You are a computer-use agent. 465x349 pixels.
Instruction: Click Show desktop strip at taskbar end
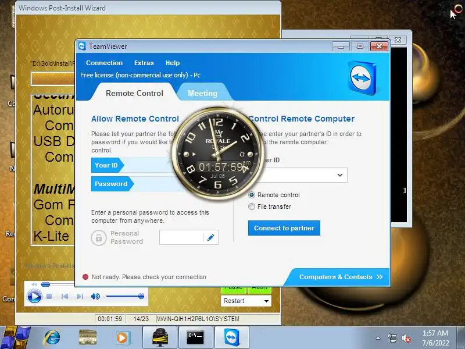(461, 337)
